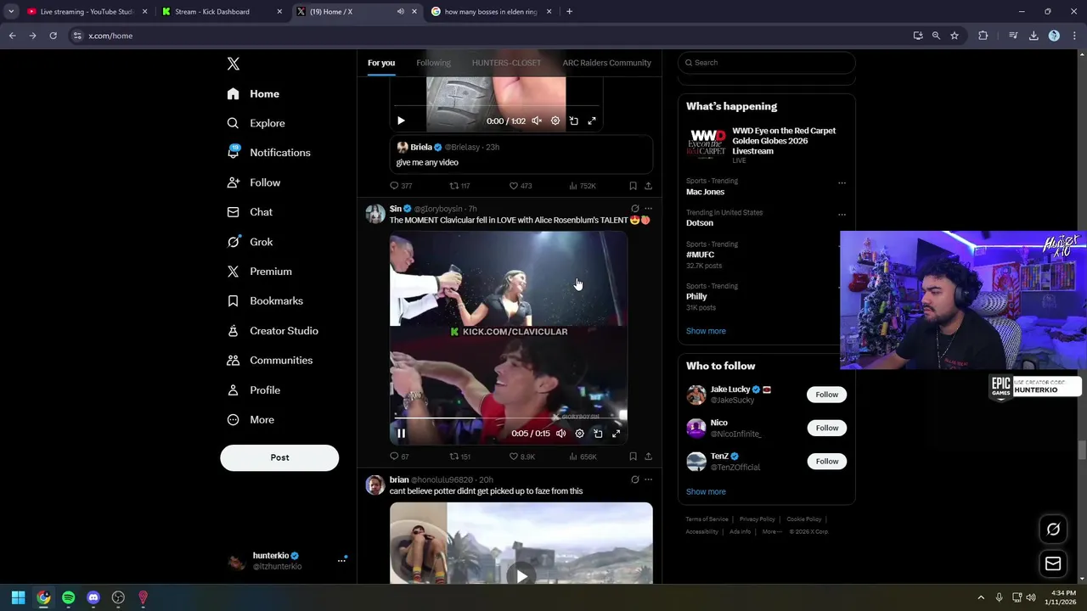Bookmark the post quoting Briela
The width and height of the screenshot is (1087, 611).
[633, 186]
